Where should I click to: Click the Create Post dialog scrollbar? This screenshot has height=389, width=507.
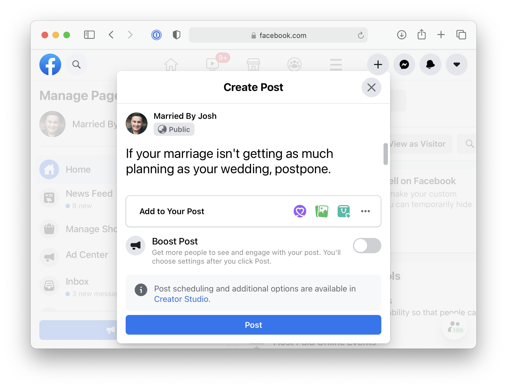[385, 154]
